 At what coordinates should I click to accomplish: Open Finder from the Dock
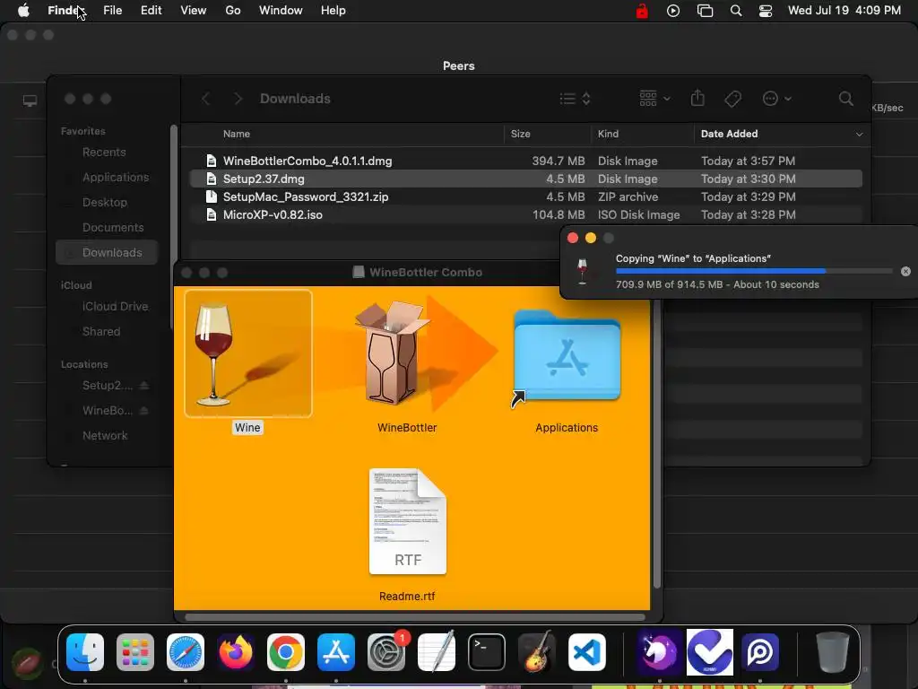click(x=85, y=652)
